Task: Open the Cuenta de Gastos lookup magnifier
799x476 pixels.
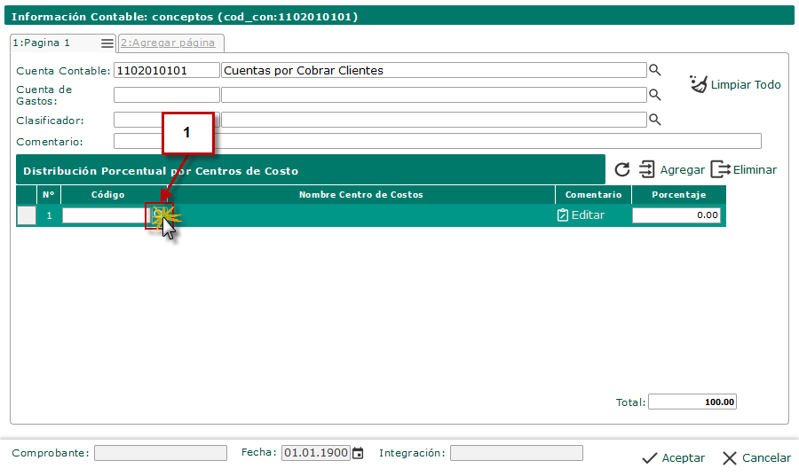Action: point(655,95)
